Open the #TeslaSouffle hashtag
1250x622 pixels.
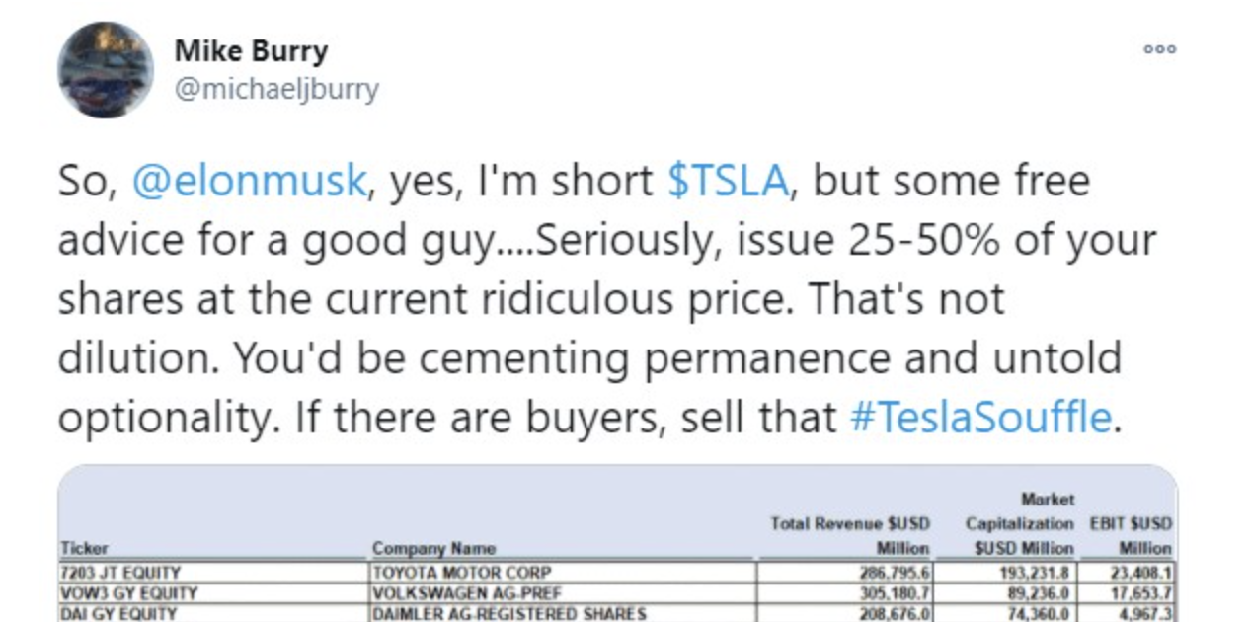[x=980, y=418]
